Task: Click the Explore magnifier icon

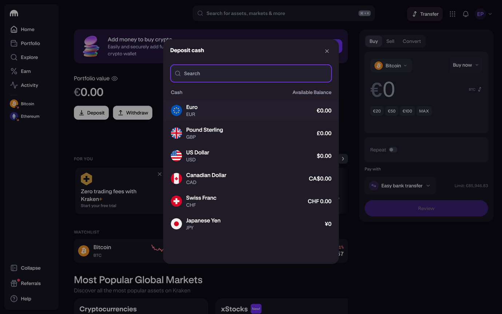Action: click(x=14, y=57)
